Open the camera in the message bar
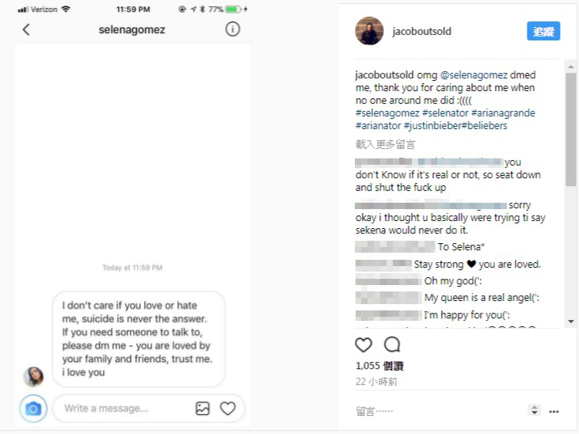The image size is (579, 434). click(x=33, y=409)
